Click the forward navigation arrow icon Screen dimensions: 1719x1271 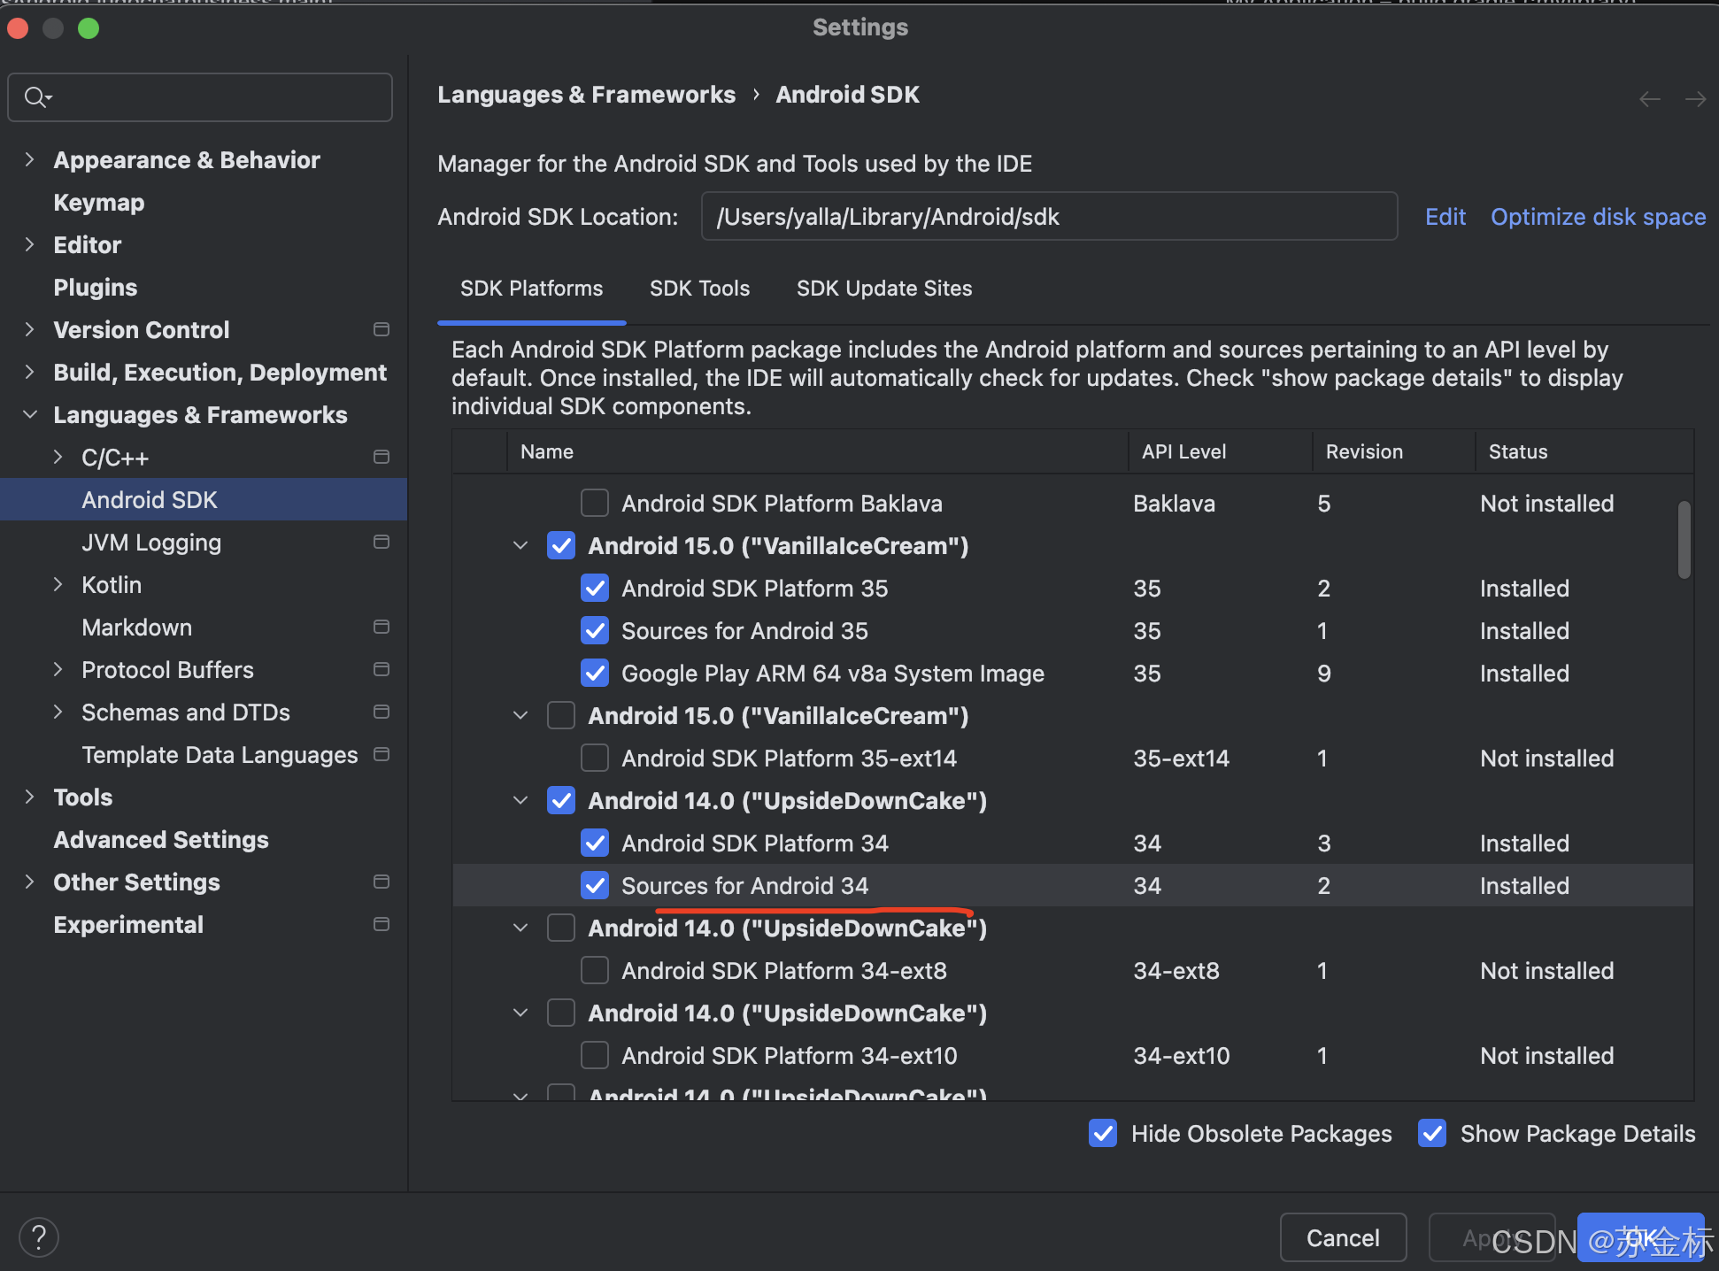click(1695, 99)
